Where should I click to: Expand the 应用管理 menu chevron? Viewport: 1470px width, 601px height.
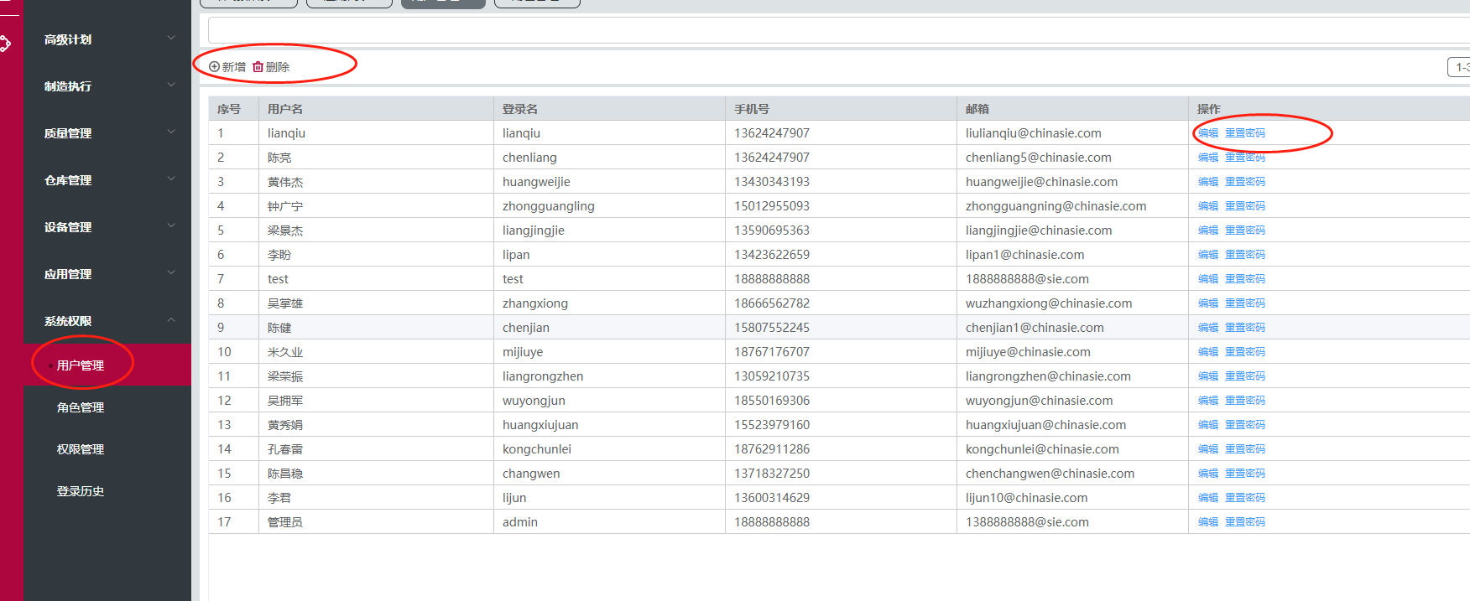[171, 273]
